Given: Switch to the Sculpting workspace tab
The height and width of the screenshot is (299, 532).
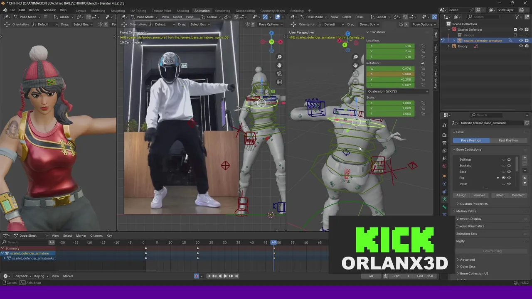Looking at the screenshot, I should point(118,10).
